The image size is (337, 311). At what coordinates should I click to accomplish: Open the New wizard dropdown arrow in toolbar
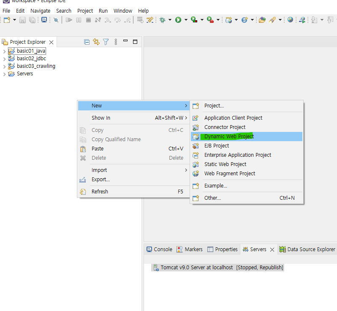14,20
